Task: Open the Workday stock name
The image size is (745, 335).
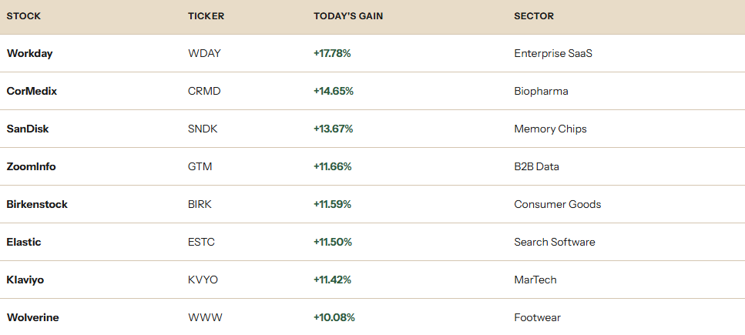Action: point(29,53)
